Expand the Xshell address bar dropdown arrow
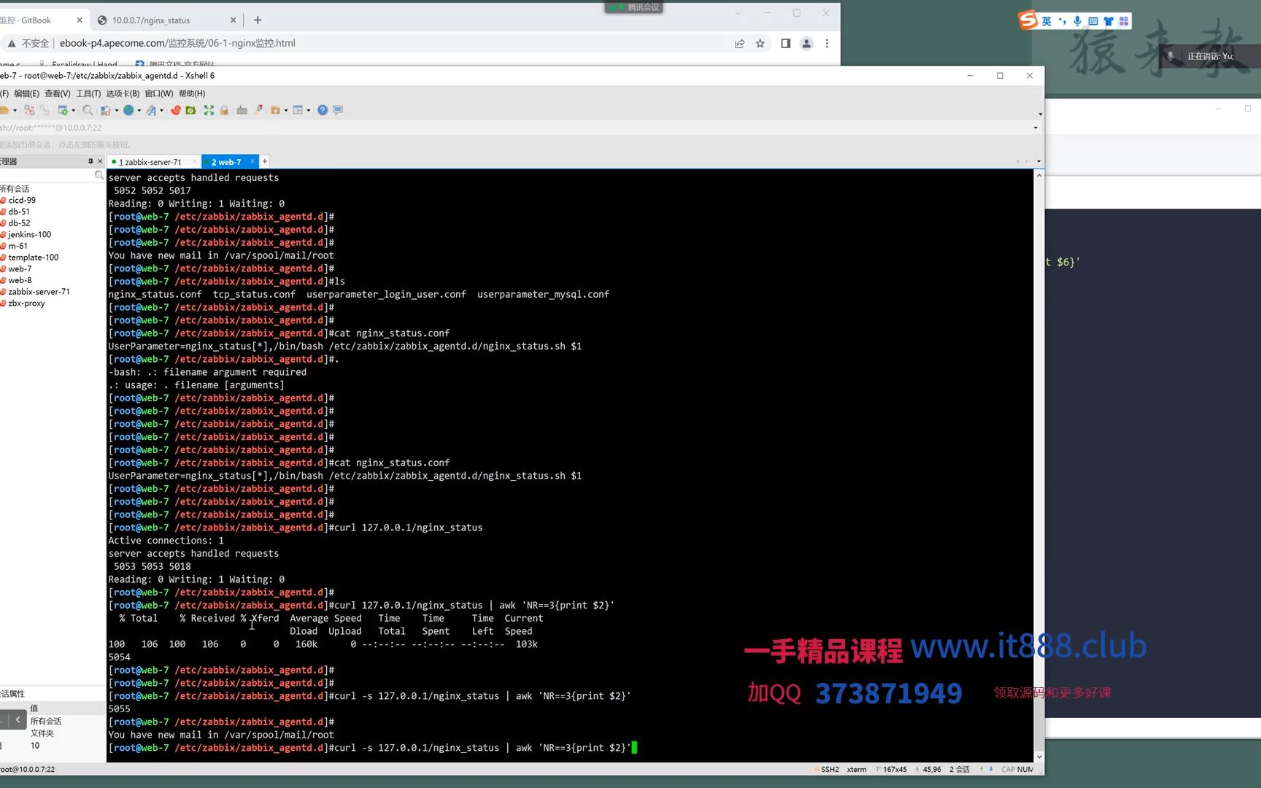The height and width of the screenshot is (788, 1261). coord(1035,128)
